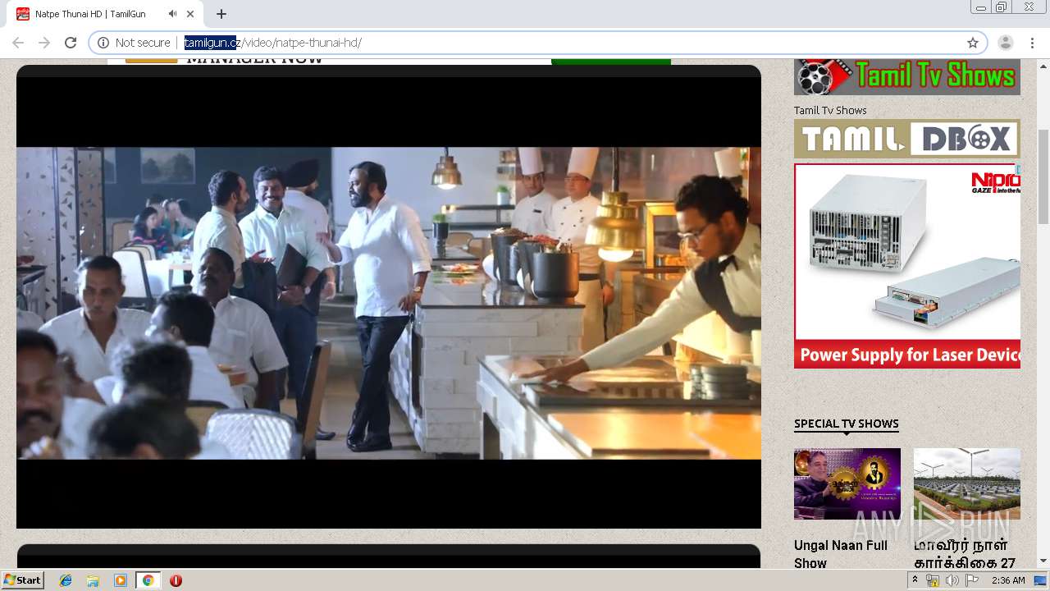
Task: Open the Chrome profile avatar
Action: [1006, 43]
